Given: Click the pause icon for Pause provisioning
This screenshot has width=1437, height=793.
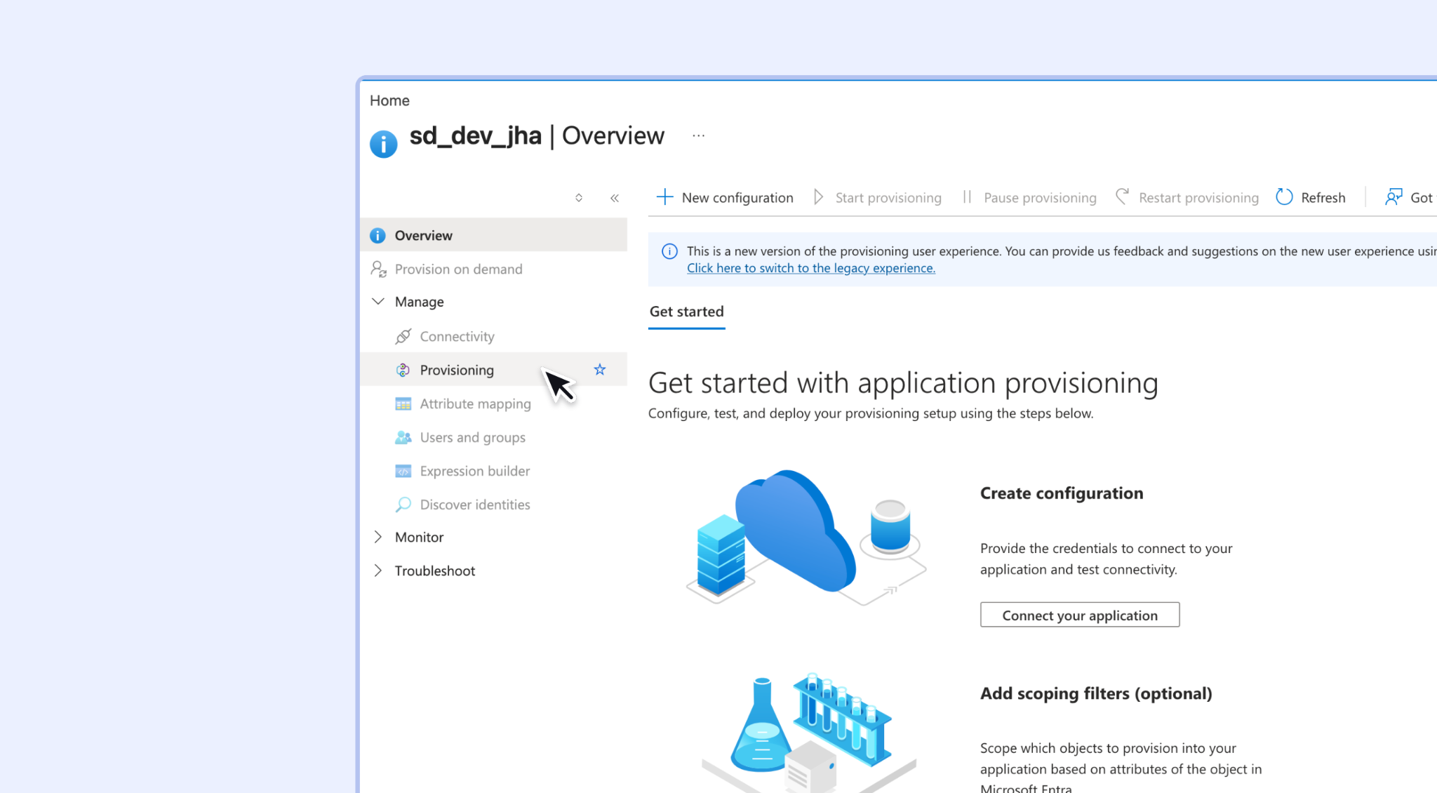Looking at the screenshot, I should point(967,196).
